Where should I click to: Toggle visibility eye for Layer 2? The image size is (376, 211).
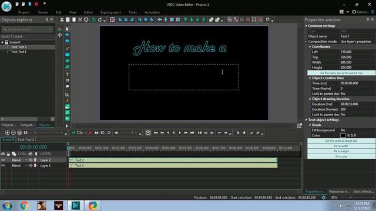pos(3,160)
